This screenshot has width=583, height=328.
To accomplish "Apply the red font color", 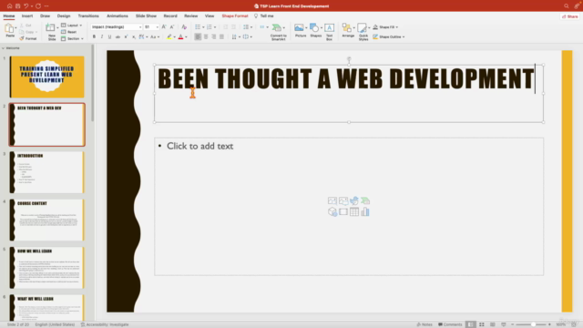I will click(x=181, y=36).
